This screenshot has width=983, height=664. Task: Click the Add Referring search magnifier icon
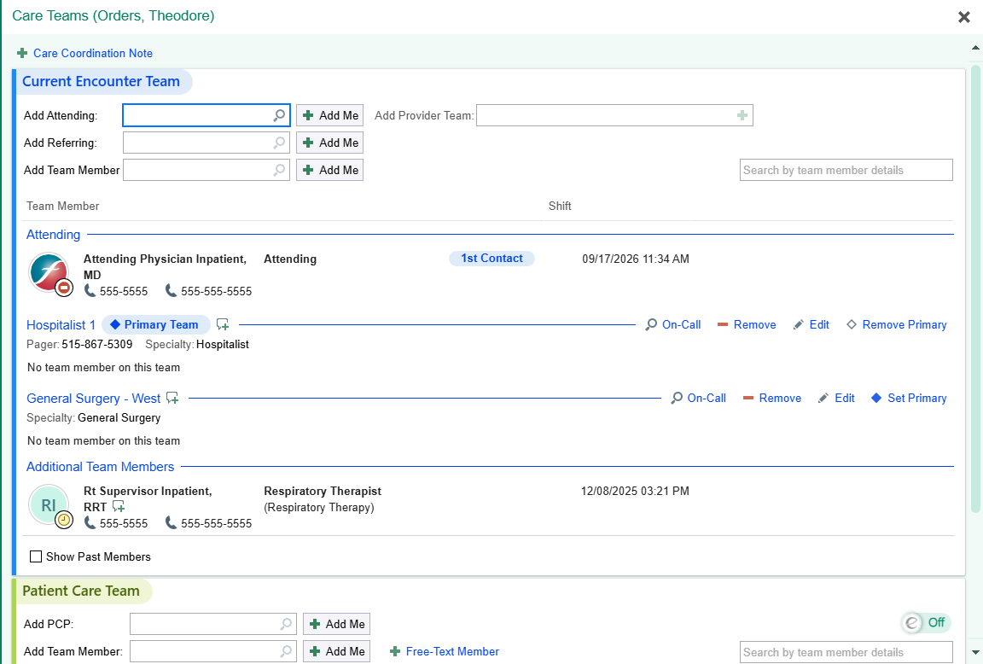coord(279,143)
